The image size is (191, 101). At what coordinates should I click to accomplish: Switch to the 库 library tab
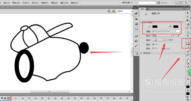147,9
